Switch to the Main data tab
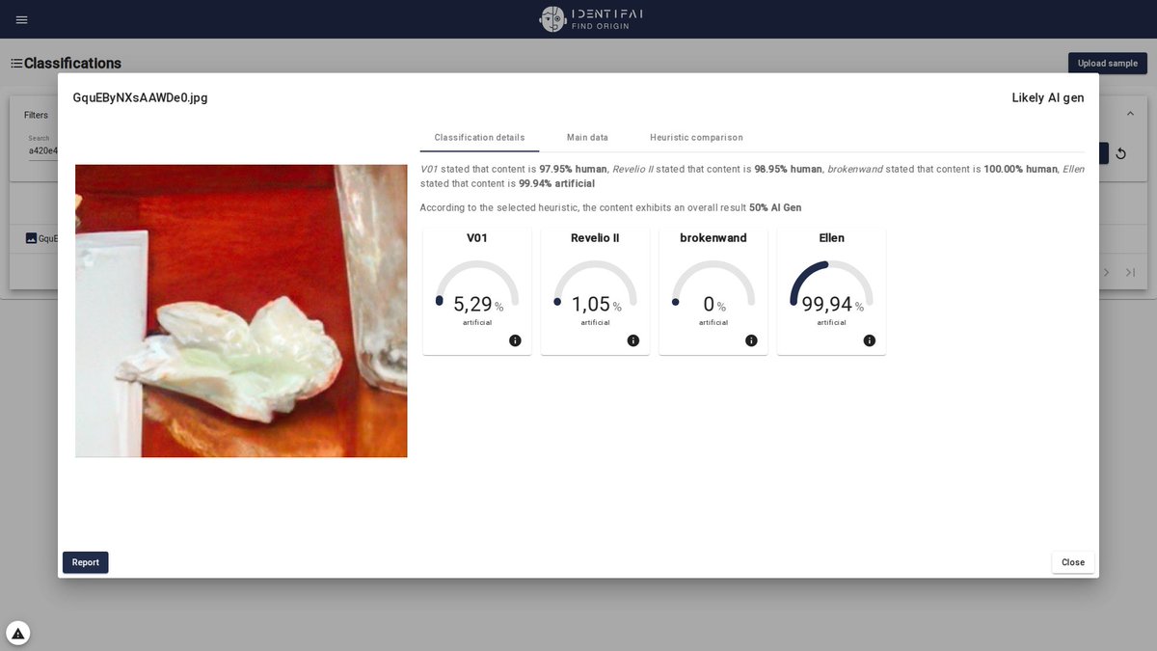The image size is (1157, 651). coord(587,137)
